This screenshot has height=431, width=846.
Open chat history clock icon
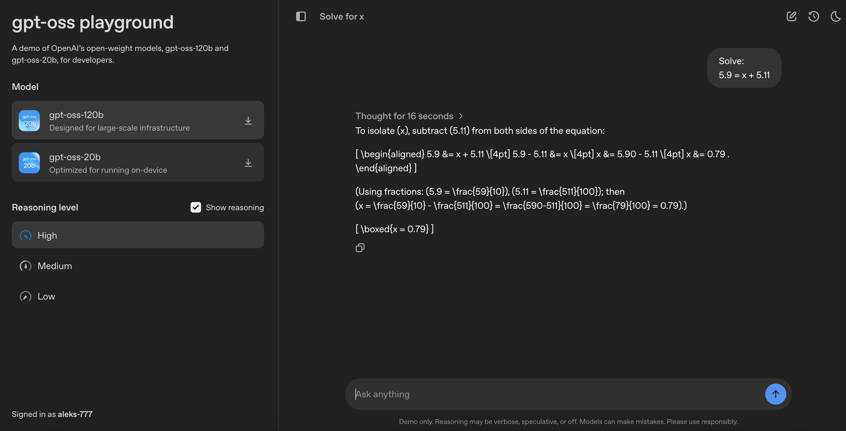pyautogui.click(x=814, y=16)
